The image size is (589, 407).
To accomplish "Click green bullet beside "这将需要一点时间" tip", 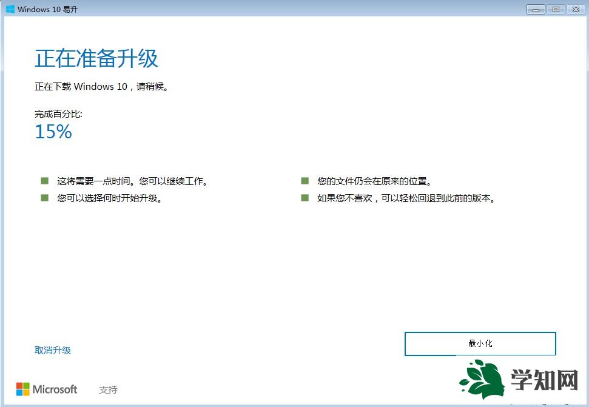I will click(x=44, y=180).
